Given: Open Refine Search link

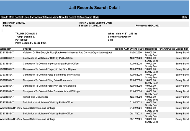Looking at the screenshot, I should point(84,17).
